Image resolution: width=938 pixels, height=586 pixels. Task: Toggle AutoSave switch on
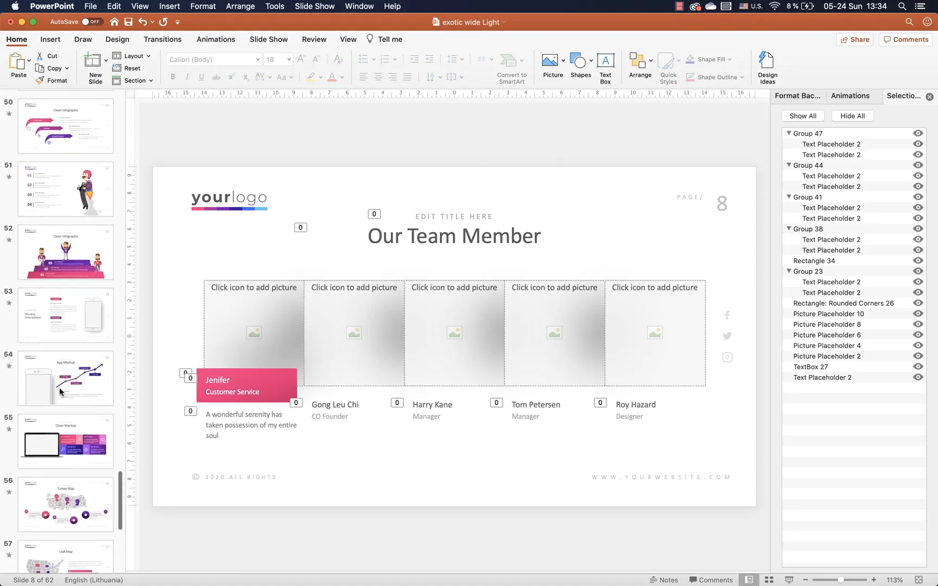pyautogui.click(x=92, y=22)
